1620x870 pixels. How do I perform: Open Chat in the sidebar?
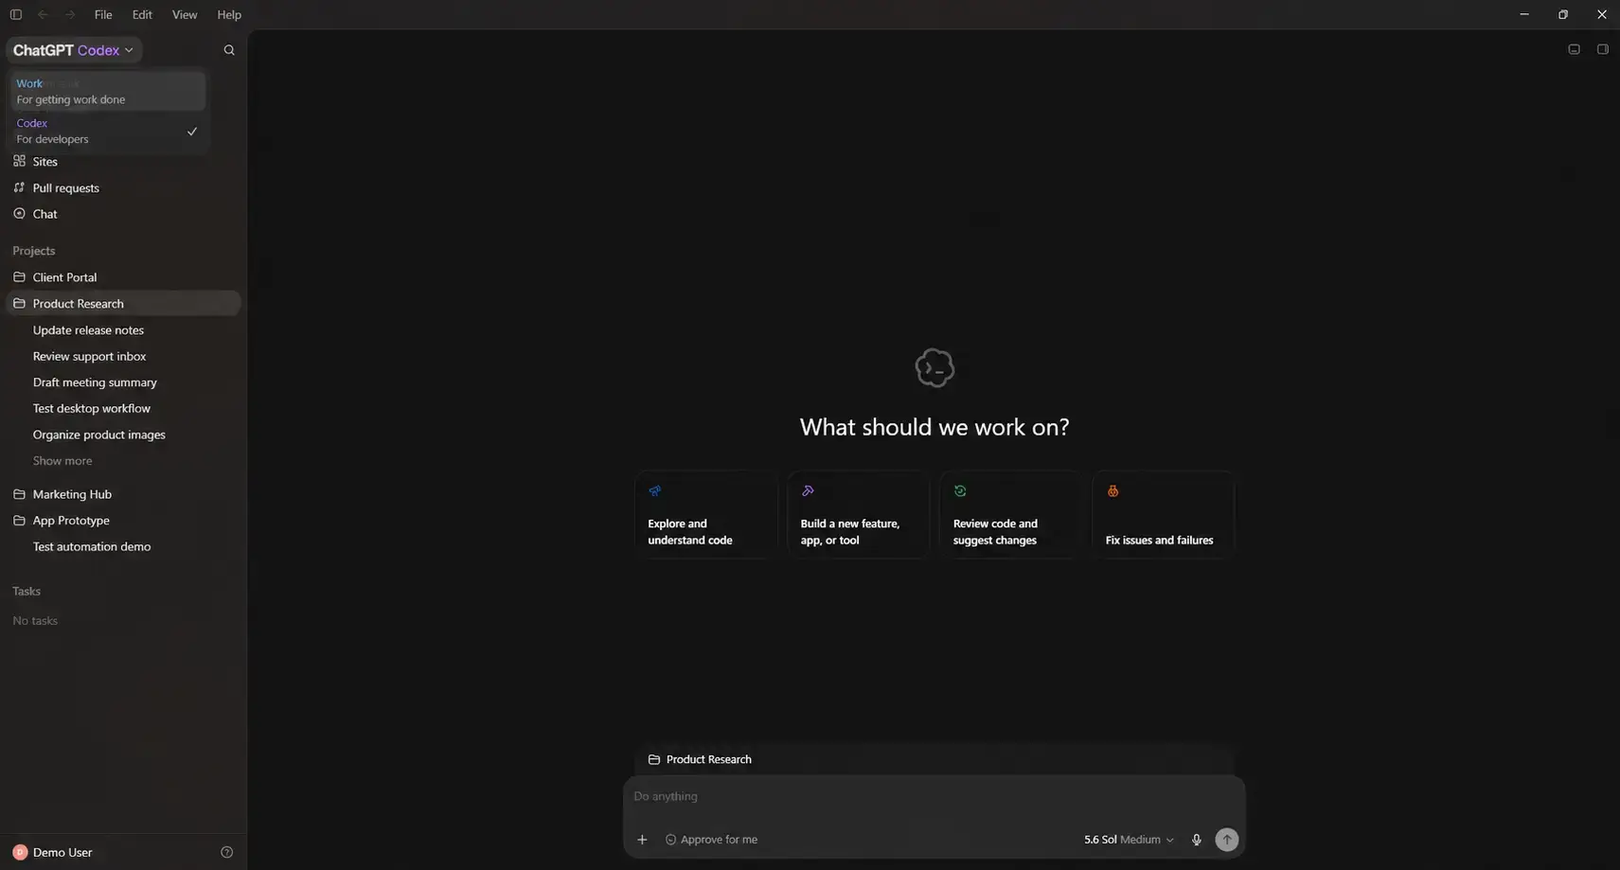click(123, 214)
